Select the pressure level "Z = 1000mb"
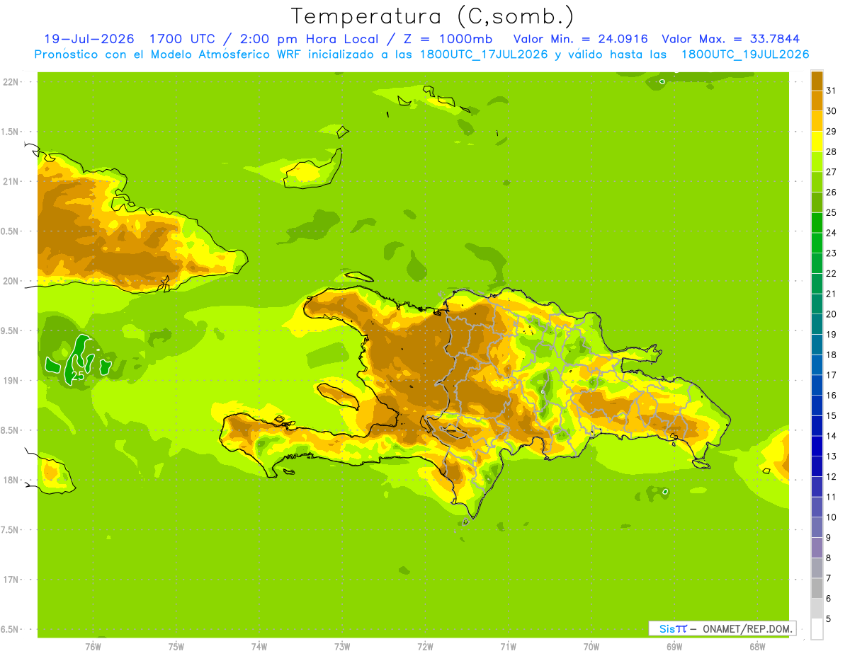 [448, 39]
